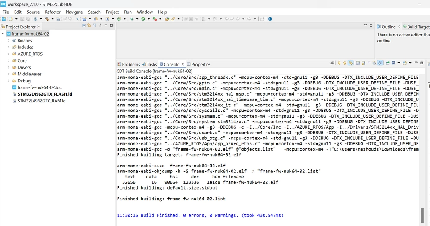Expand the Drivers folder node

click(9, 67)
